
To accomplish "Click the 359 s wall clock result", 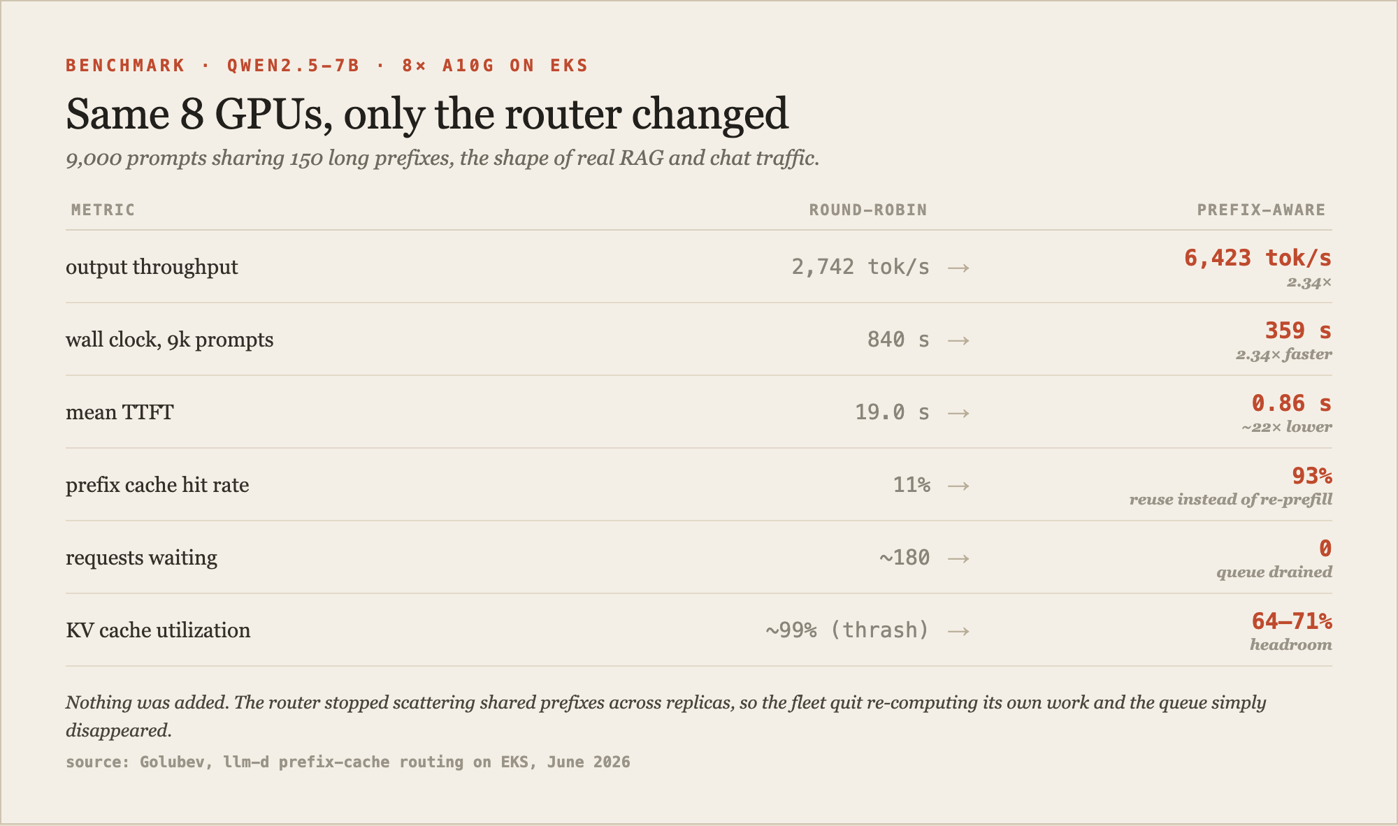I will [1298, 331].
